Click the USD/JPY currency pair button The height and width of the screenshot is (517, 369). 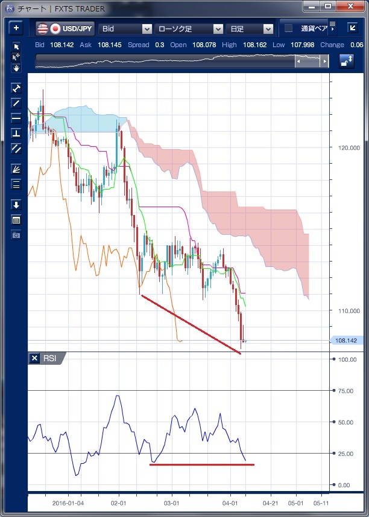tap(65, 28)
